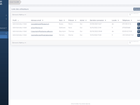The width and height of the screenshot is (140, 105).
Task: Click the footer copyright text
Action: coord(80,104)
